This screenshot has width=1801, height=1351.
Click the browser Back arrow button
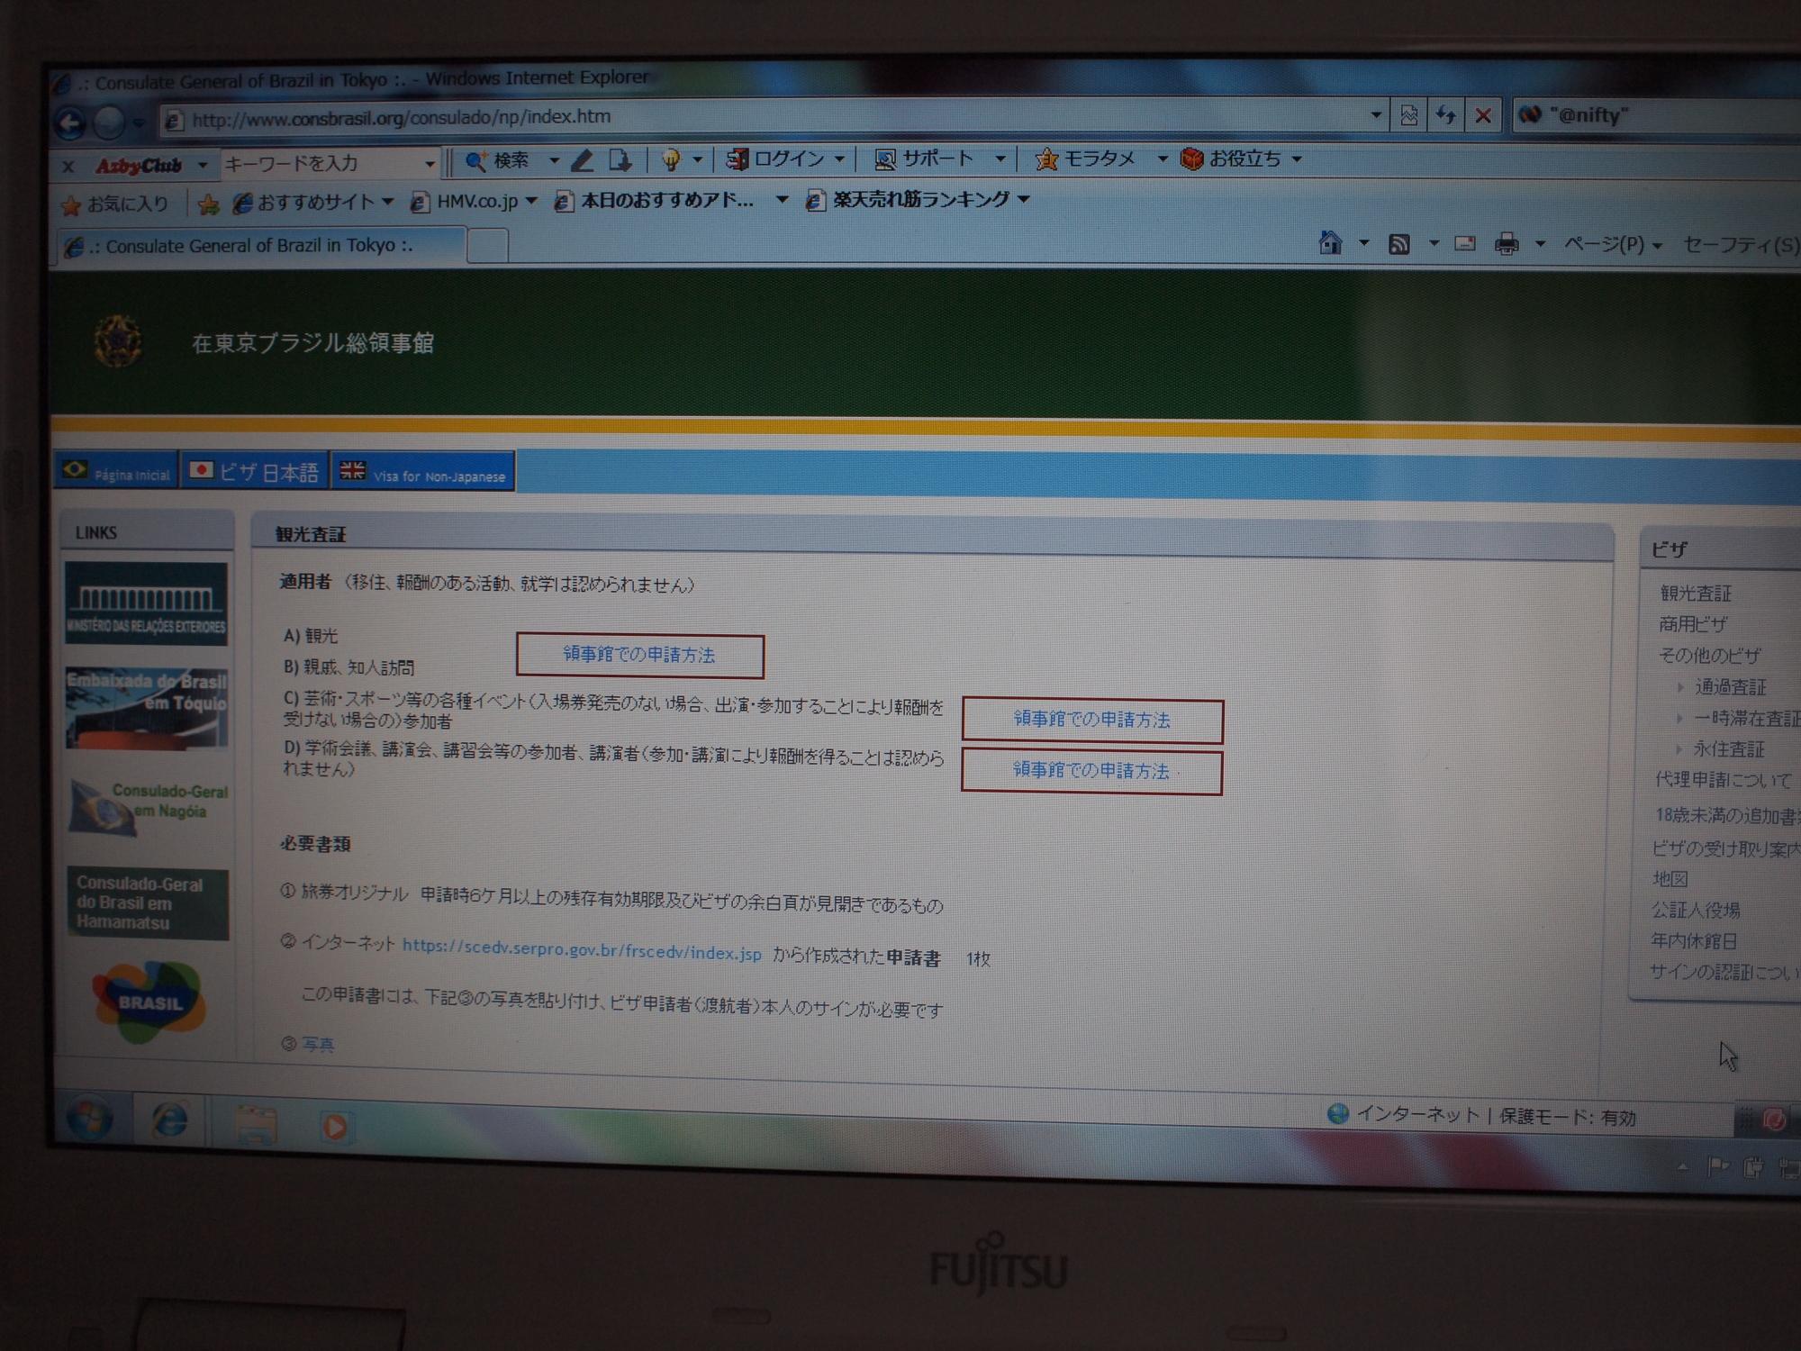70,122
